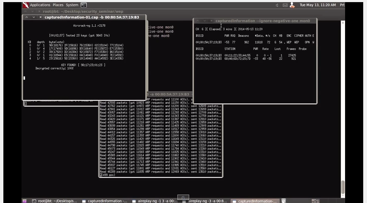Click the 98(18176) vote in KB row 0
This screenshot has width=367, height=203.
tap(56, 45)
